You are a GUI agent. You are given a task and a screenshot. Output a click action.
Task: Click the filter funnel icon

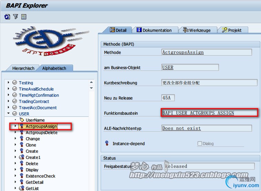click(x=16, y=17)
